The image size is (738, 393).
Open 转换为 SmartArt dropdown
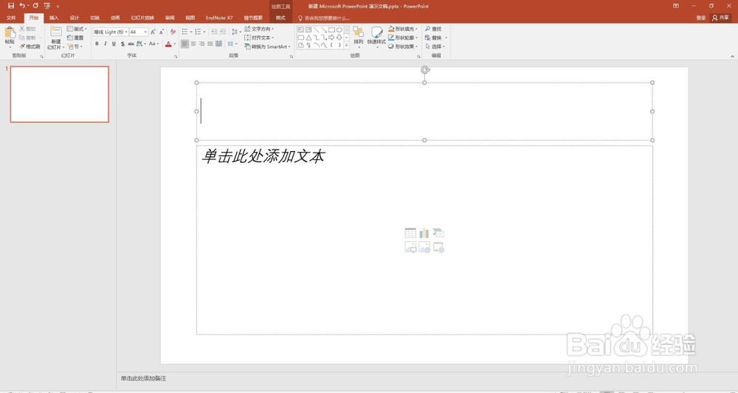pyautogui.click(x=267, y=46)
